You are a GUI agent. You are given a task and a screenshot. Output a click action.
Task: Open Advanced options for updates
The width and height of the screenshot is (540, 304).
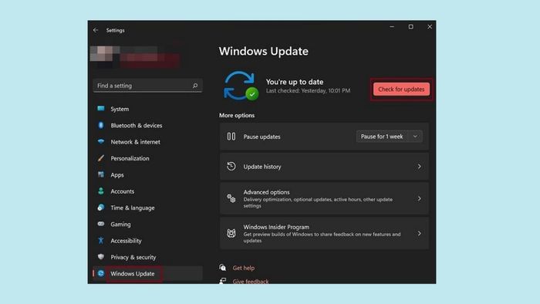pyautogui.click(x=324, y=198)
